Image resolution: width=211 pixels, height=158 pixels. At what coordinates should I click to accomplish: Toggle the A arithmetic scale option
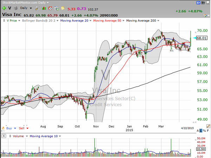tap(198, 131)
